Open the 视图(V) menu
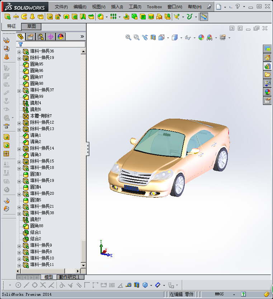Image resolution: width=273 pixels, height=299 pixels. [x=99, y=7]
